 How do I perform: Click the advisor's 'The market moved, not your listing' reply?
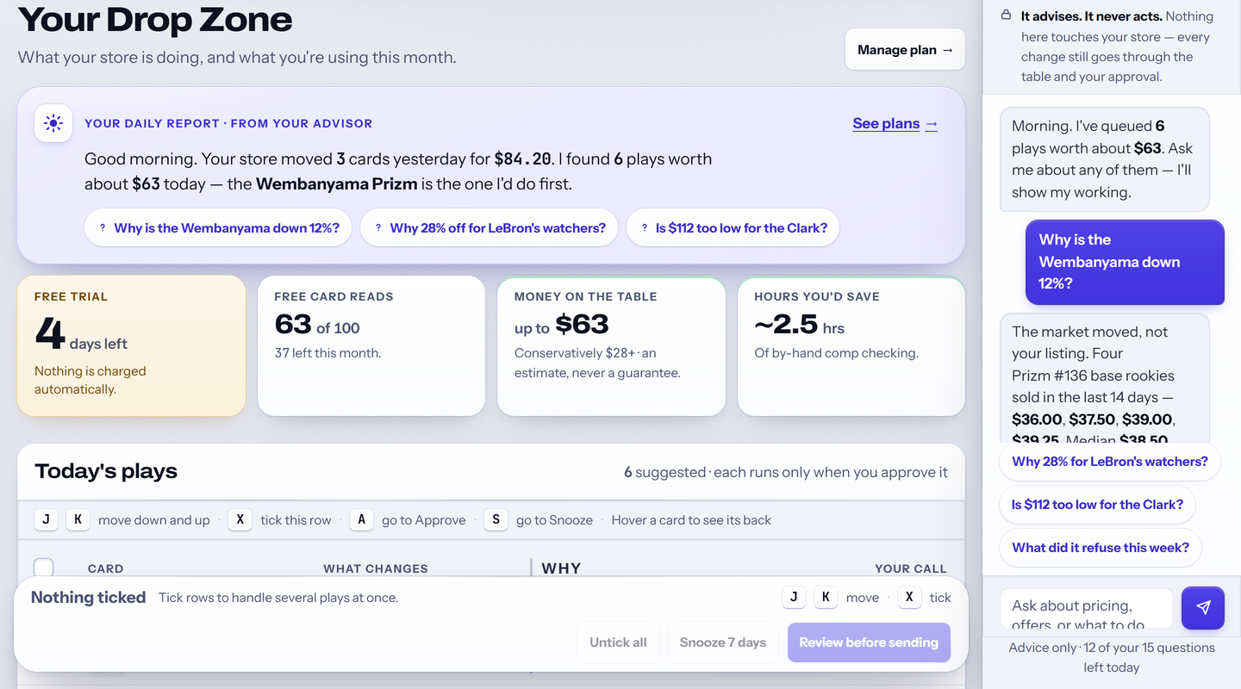(x=1105, y=380)
